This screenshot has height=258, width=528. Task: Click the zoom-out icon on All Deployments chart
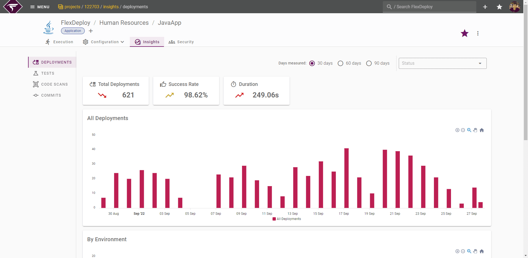point(463,130)
